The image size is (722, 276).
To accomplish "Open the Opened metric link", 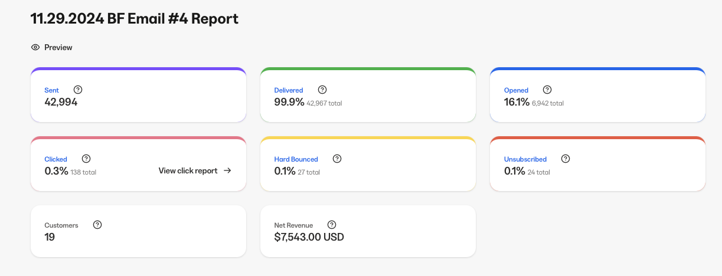I will 516,90.
